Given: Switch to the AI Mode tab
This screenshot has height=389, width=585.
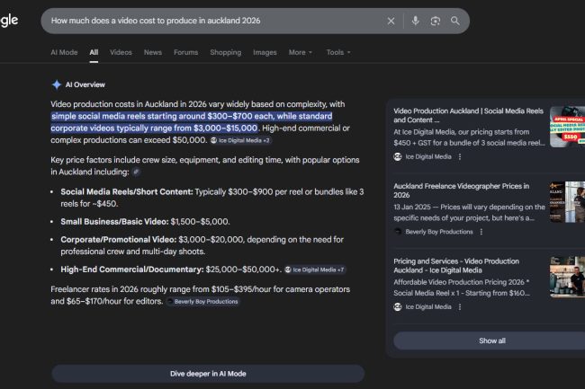Looking at the screenshot, I should 64,52.
